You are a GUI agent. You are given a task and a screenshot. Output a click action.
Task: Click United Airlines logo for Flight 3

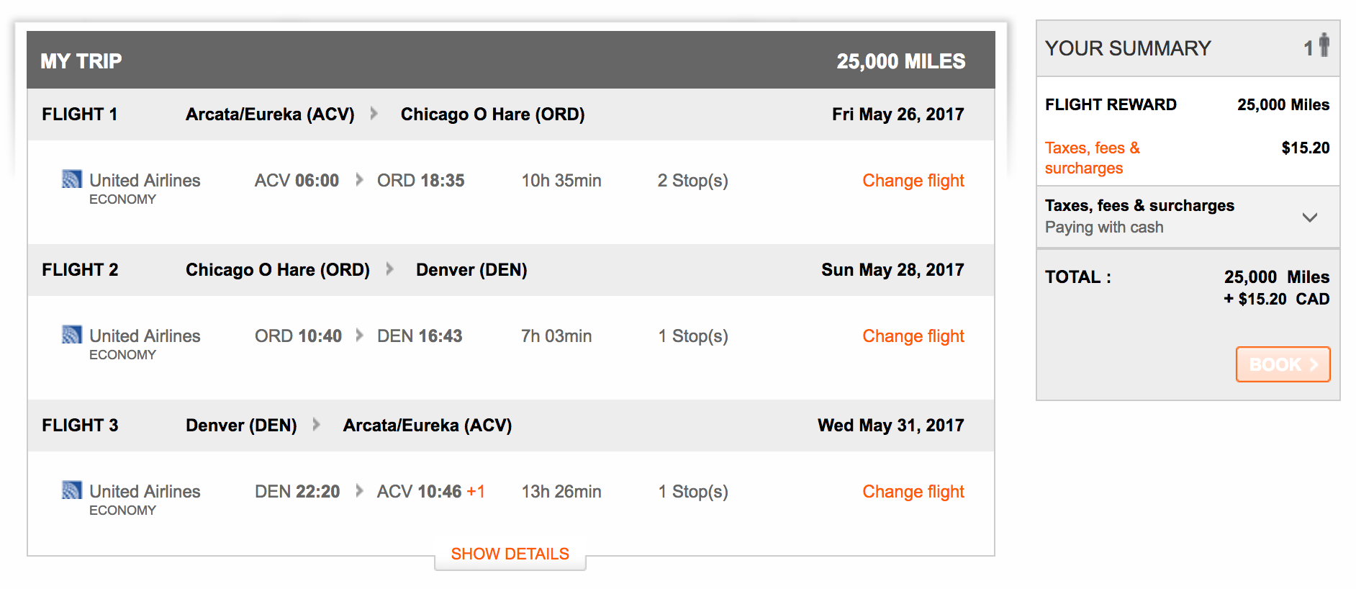[72, 490]
